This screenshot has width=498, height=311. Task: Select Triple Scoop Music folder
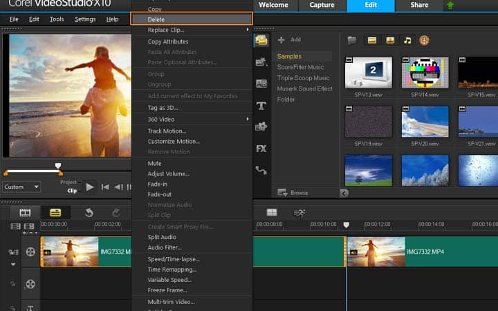(303, 77)
